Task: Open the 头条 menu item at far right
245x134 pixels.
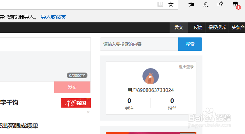Action: tap(238, 28)
